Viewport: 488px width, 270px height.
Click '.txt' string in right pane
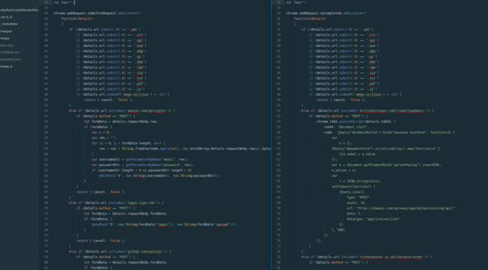tap(372, 78)
